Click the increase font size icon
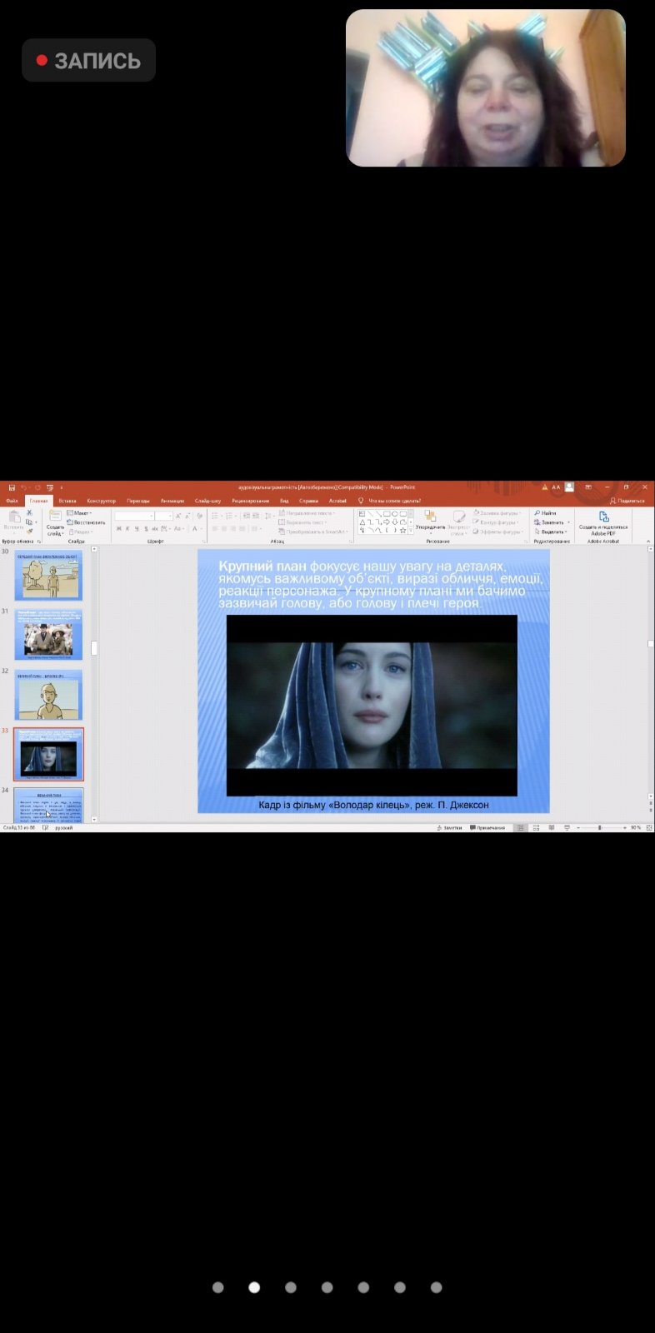This screenshot has height=1333, width=655. (177, 516)
